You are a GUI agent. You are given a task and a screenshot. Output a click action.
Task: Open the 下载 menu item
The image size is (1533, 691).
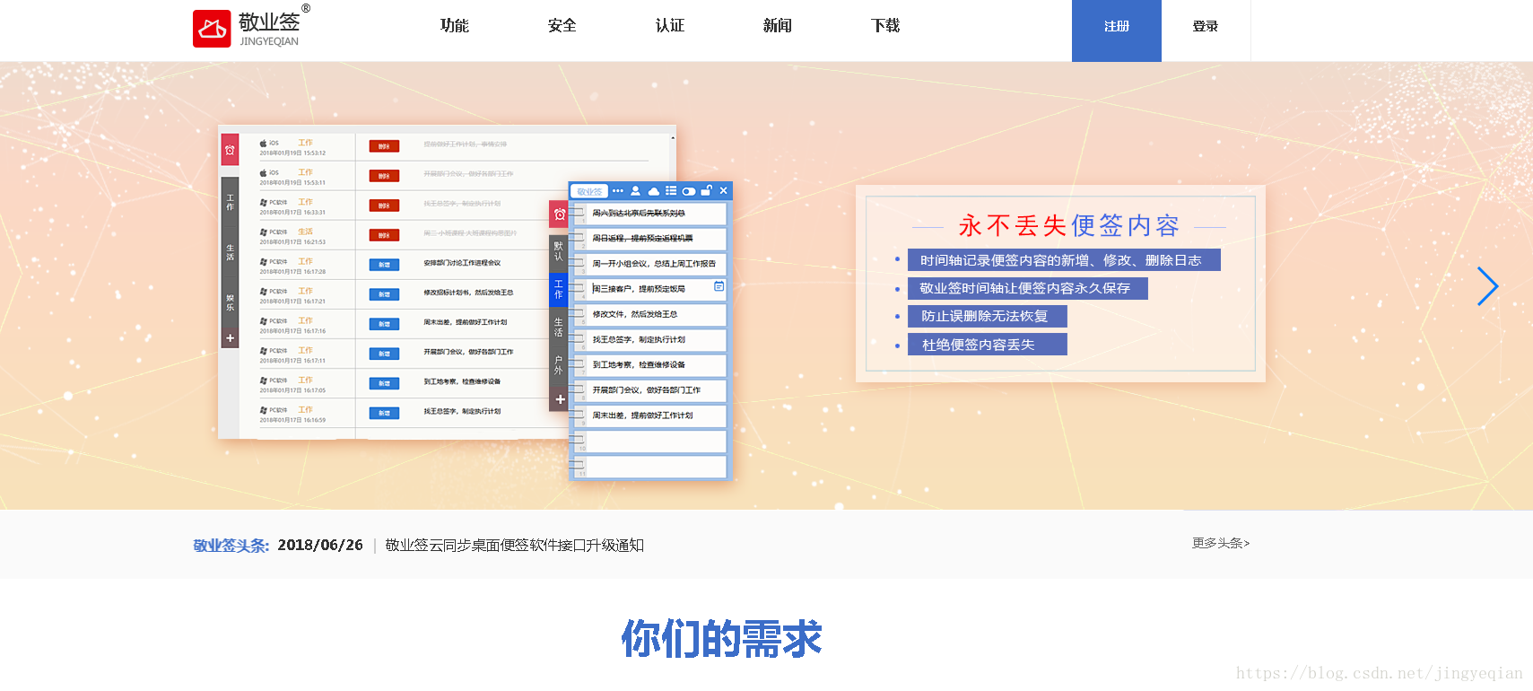click(885, 26)
